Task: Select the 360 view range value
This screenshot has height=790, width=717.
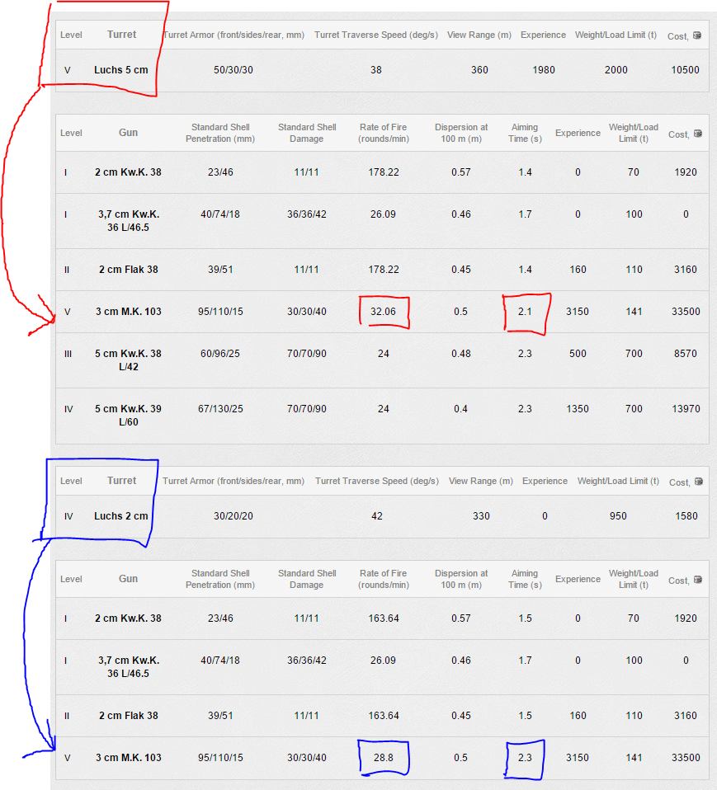Action: 479,70
